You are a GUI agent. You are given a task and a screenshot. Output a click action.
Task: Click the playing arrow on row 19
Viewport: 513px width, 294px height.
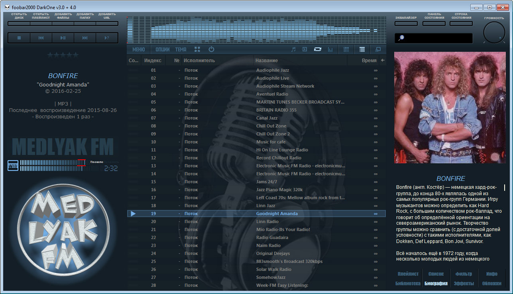point(133,214)
